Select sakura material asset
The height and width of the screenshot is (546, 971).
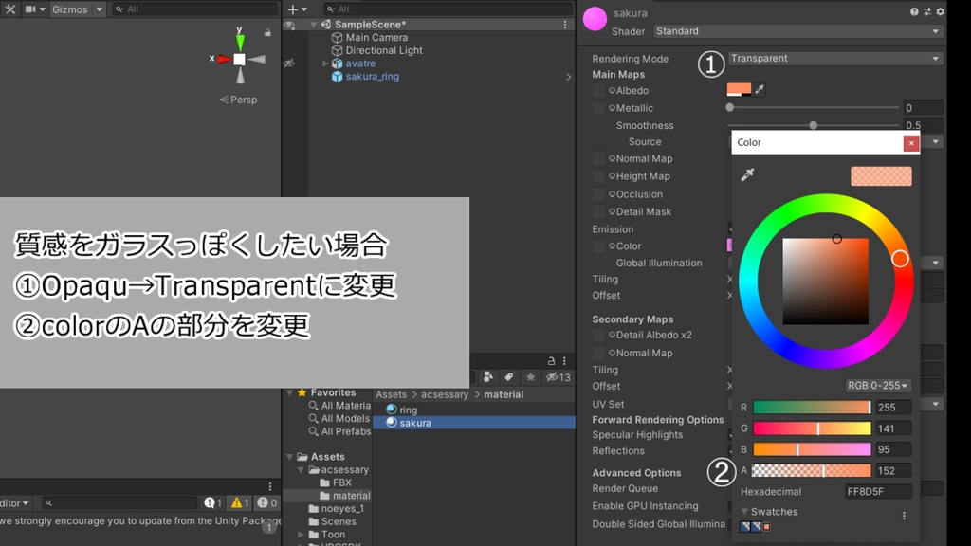click(x=474, y=423)
